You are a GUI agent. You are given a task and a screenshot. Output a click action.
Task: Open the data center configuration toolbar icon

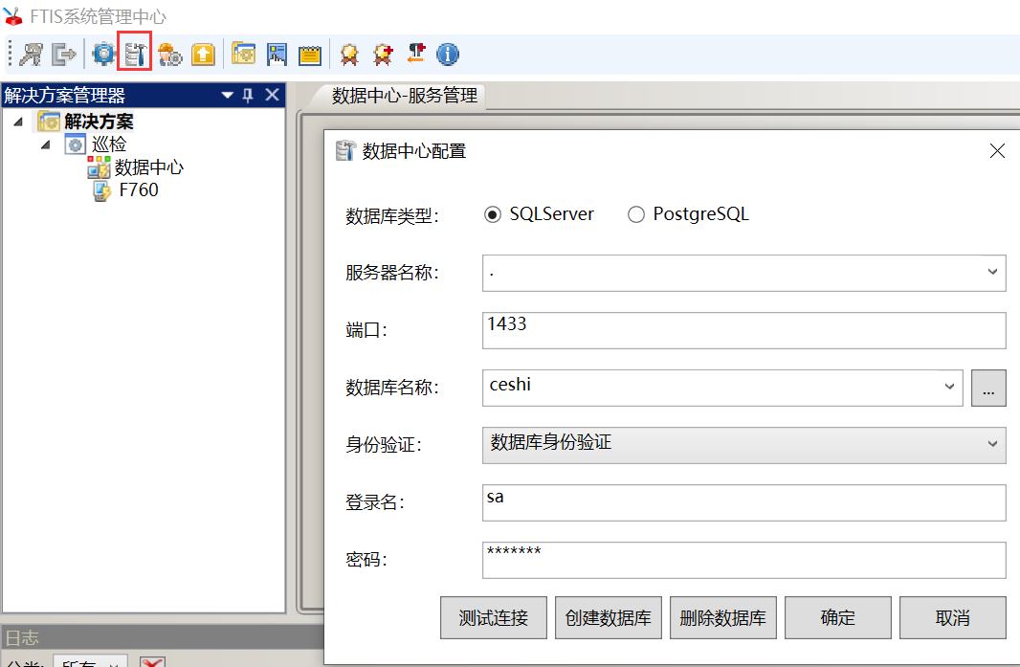[x=135, y=55]
